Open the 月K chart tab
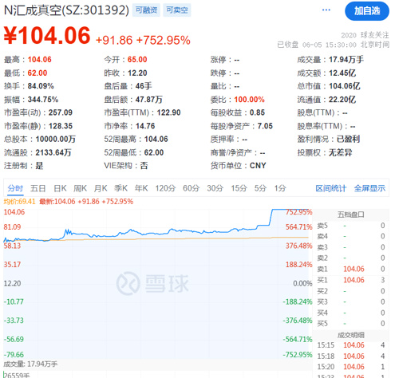Viewport: 399px width, 378px height. tap(101, 188)
